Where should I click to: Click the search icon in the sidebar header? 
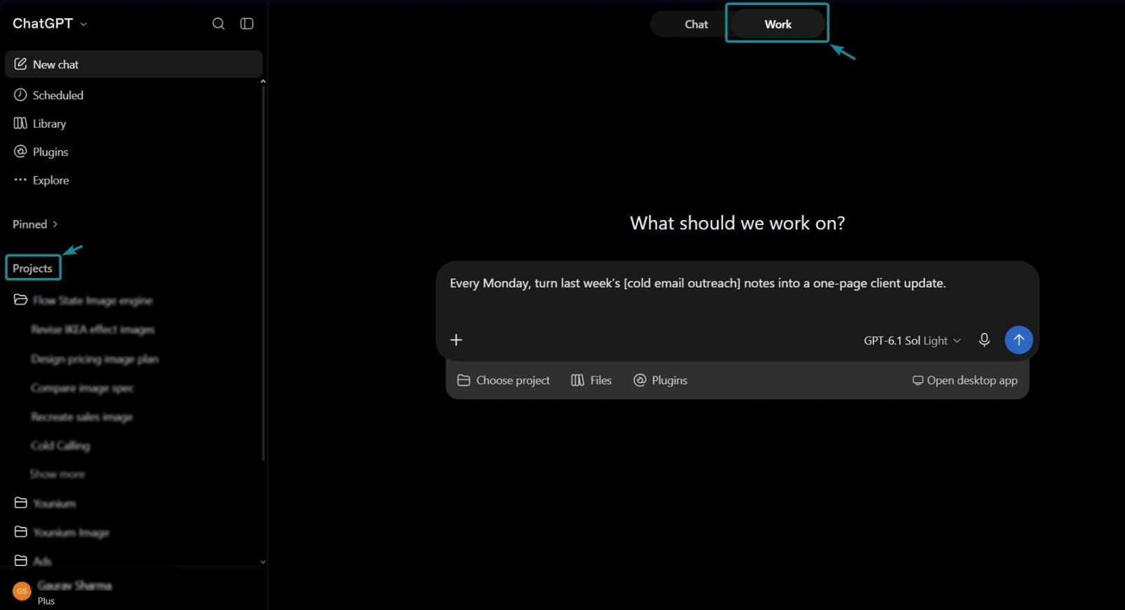click(x=218, y=24)
